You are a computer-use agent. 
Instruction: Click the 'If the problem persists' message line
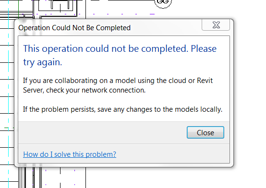coord(122,109)
